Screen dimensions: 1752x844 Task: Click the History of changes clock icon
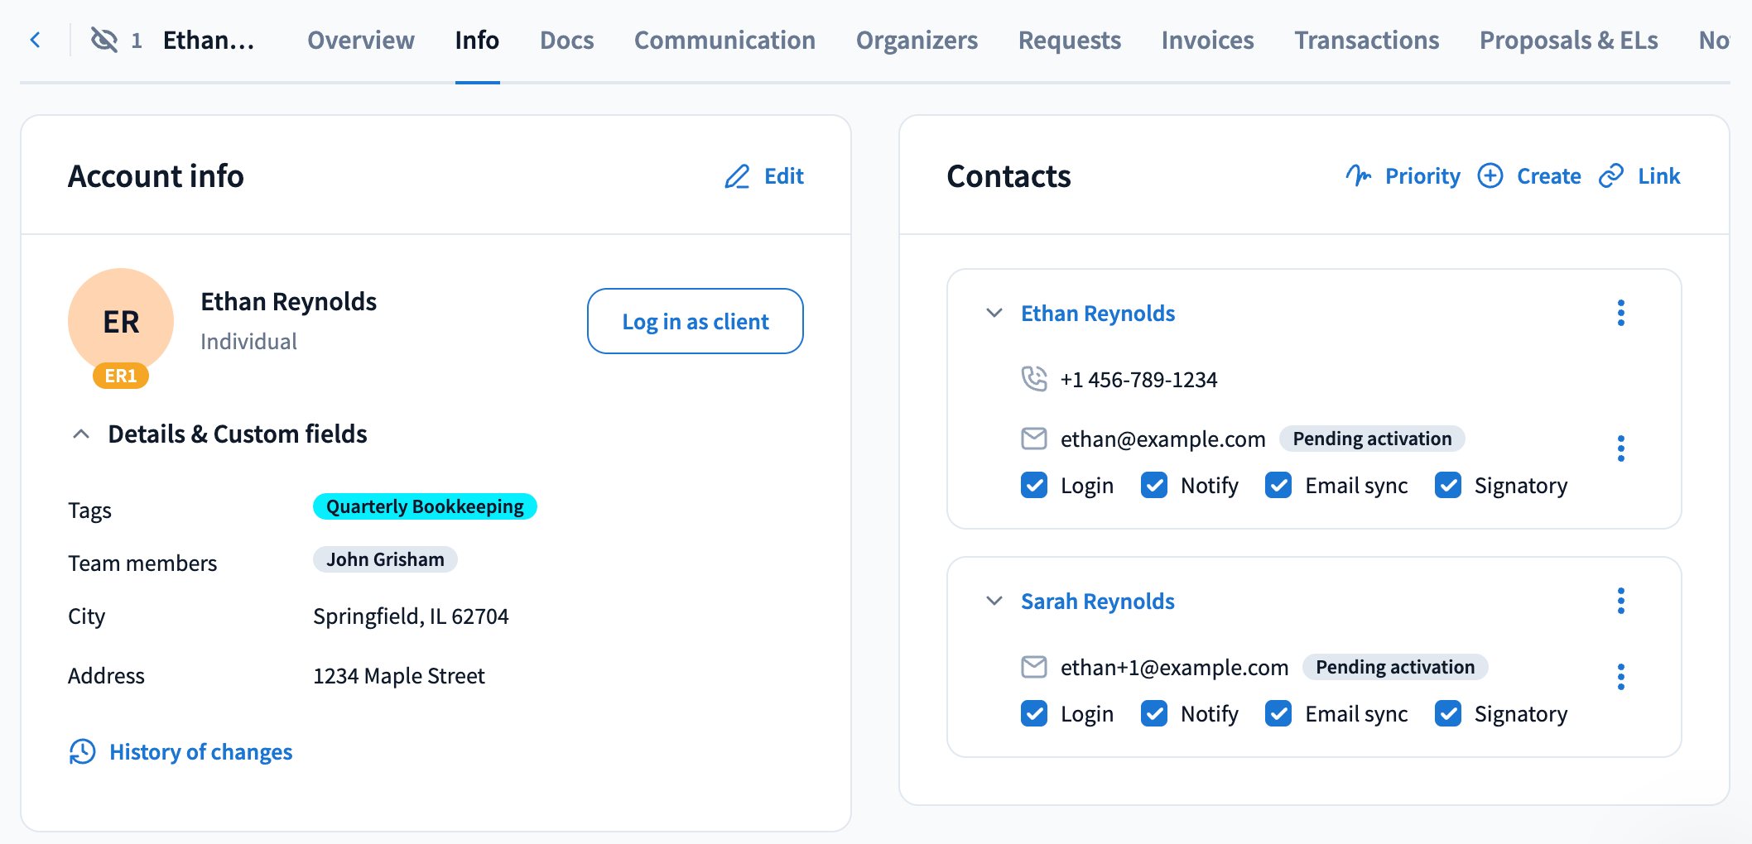click(x=82, y=752)
